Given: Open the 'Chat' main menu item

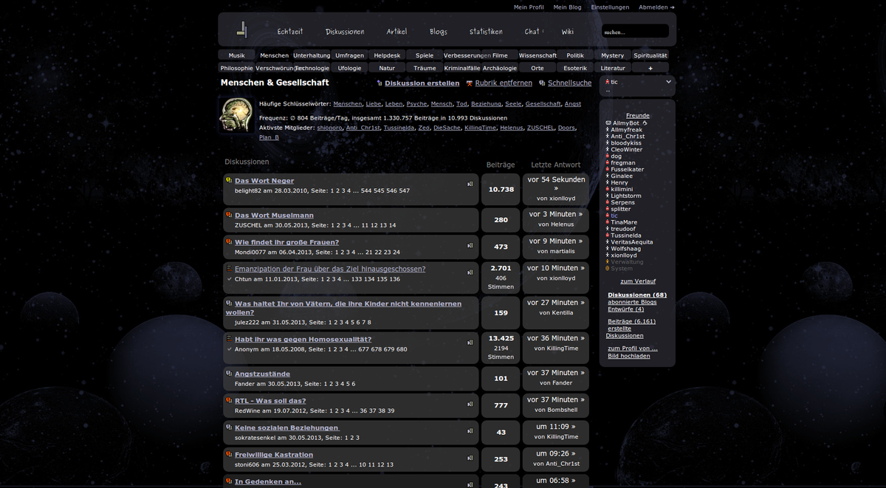Looking at the screenshot, I should (532, 32).
